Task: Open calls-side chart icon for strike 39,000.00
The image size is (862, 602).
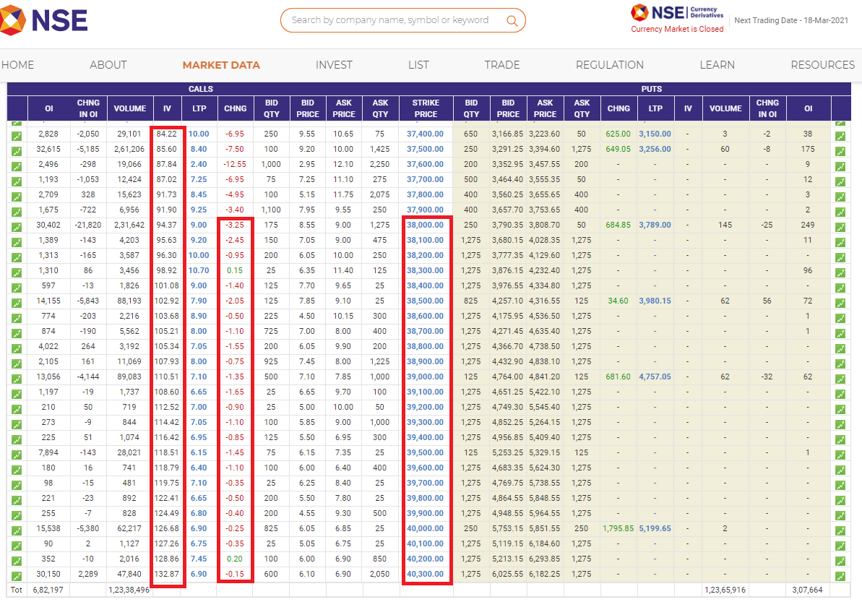Action: [17, 379]
